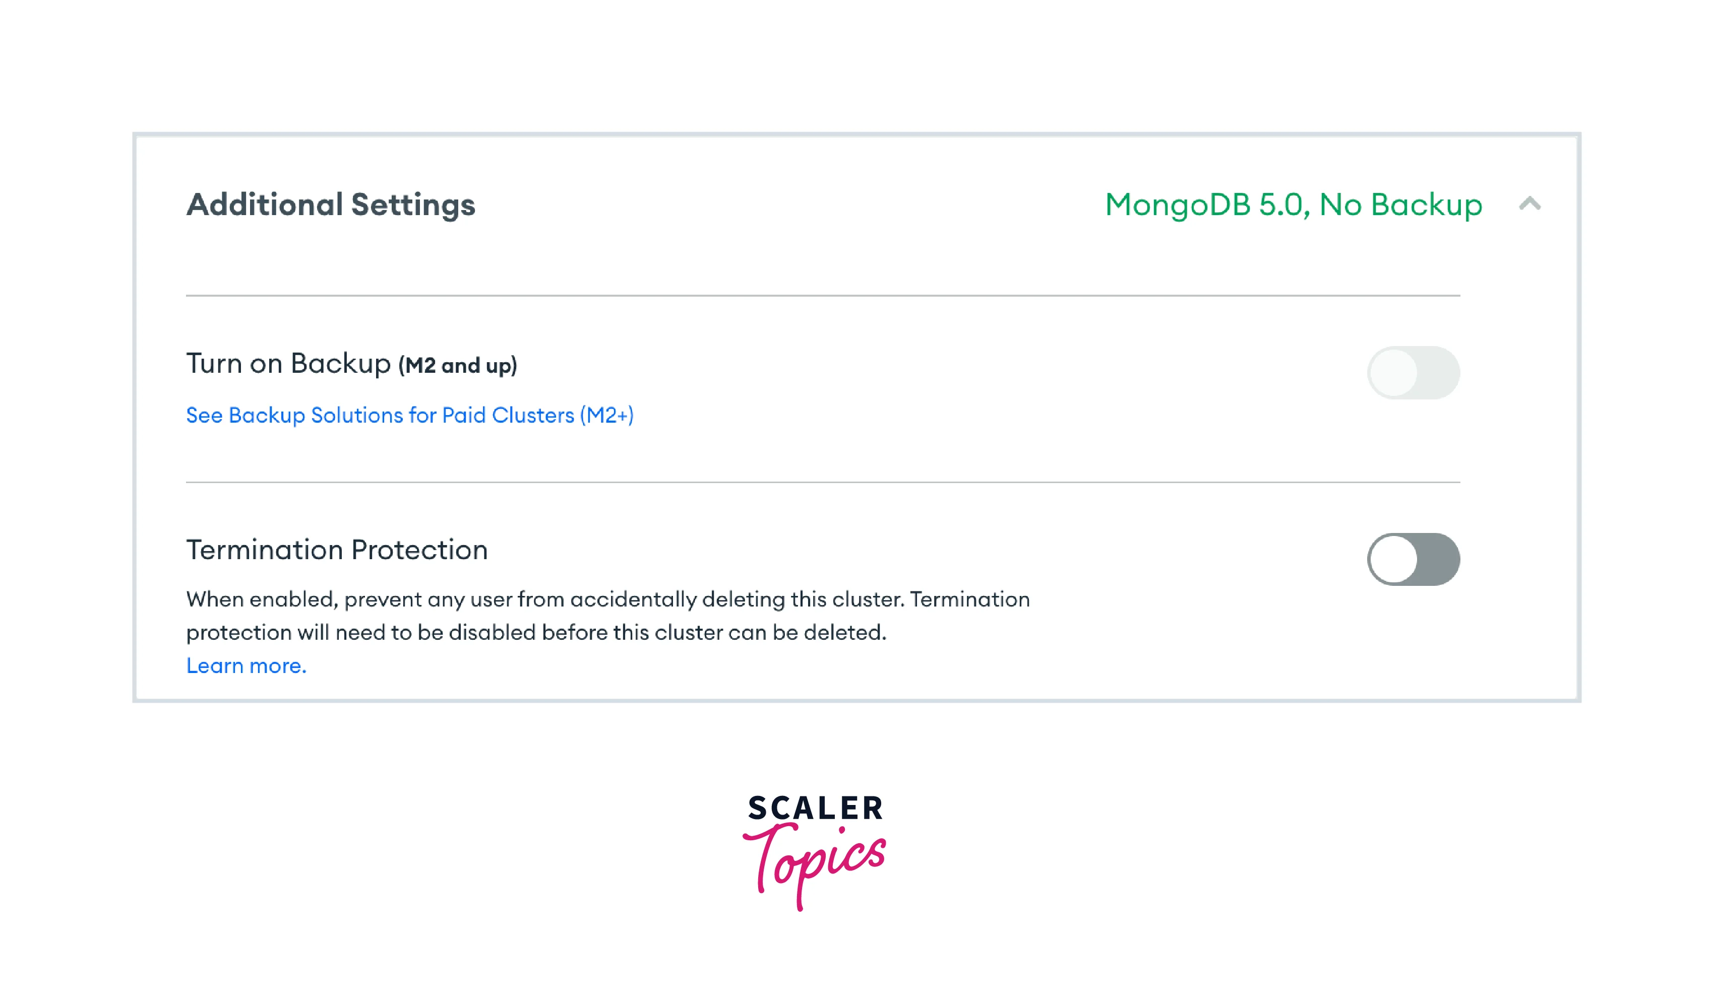Click the Scaler Topics logo
1714x1008 pixels.
815,852
